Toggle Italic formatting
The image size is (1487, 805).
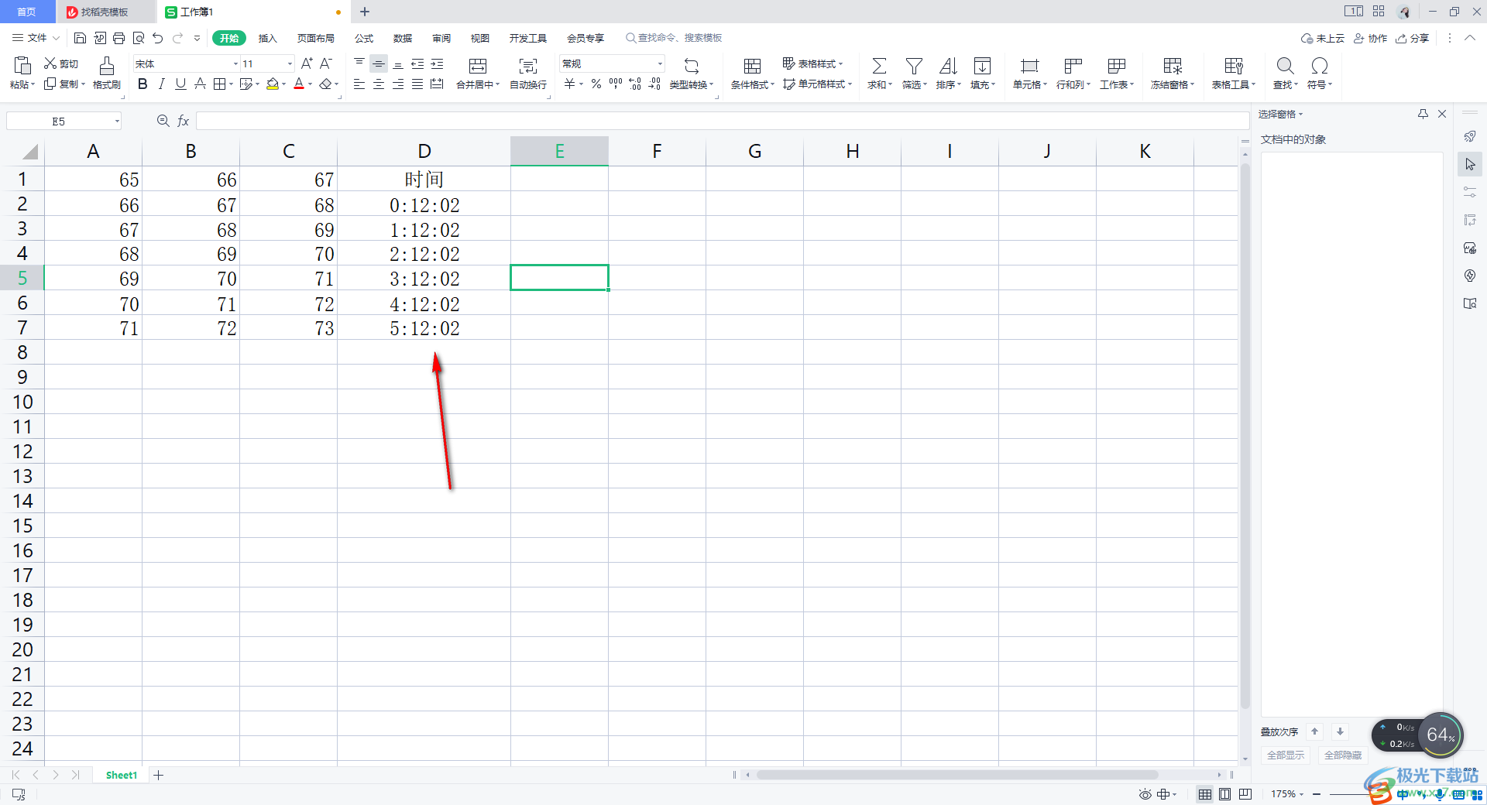point(162,84)
